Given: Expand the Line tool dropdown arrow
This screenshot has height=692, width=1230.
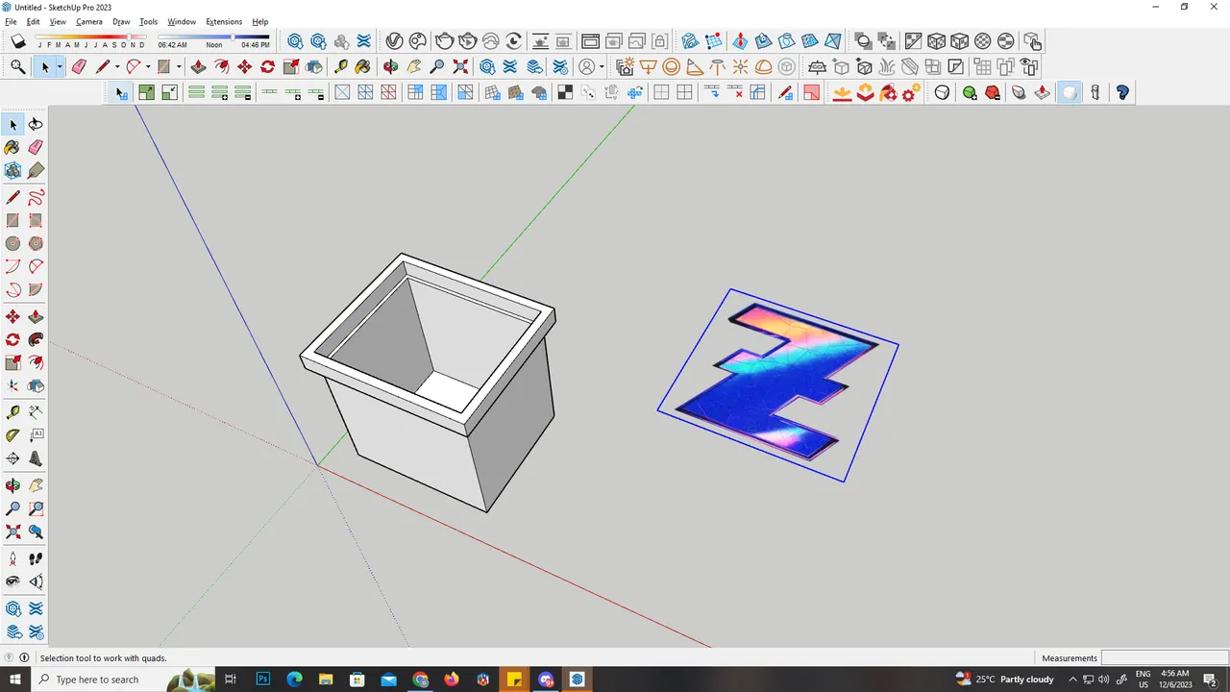Looking at the screenshot, I should pyautogui.click(x=117, y=67).
